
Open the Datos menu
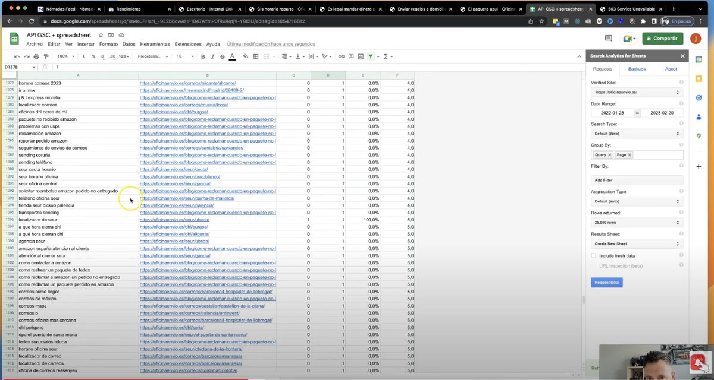tap(129, 44)
